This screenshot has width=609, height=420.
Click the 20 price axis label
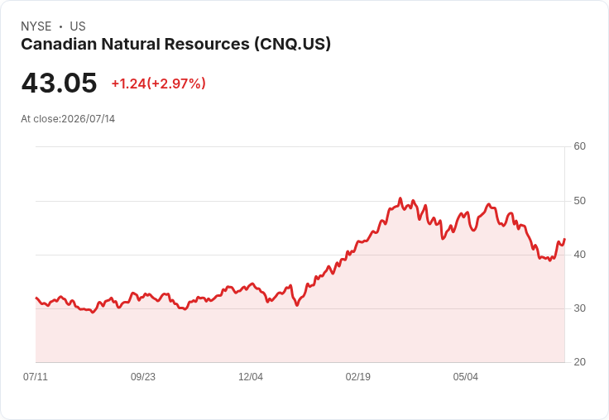(579, 362)
